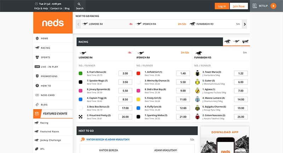
Task: Open Blog from the sidebar menu
Action: tap(53, 104)
